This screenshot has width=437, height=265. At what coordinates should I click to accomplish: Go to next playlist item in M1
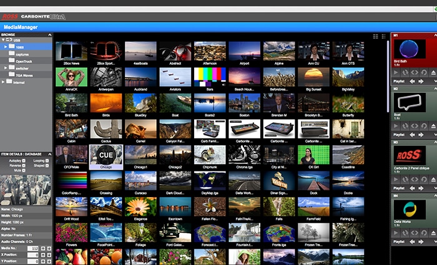[421, 81]
